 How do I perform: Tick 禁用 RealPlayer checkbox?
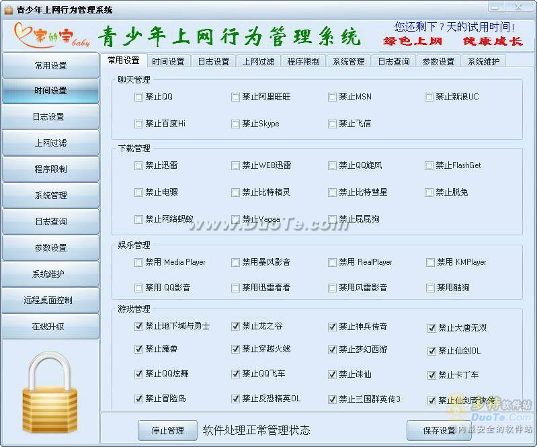(332, 263)
